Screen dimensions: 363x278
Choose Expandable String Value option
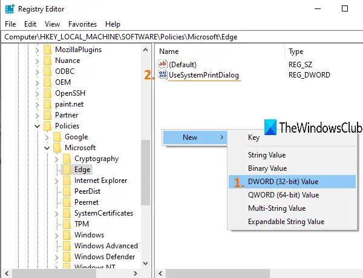pyautogui.click(x=292, y=222)
